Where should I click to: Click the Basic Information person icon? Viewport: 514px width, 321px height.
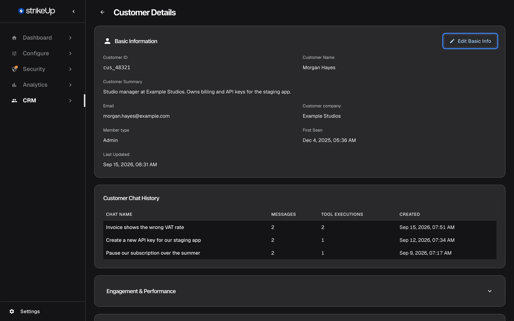pyautogui.click(x=107, y=41)
